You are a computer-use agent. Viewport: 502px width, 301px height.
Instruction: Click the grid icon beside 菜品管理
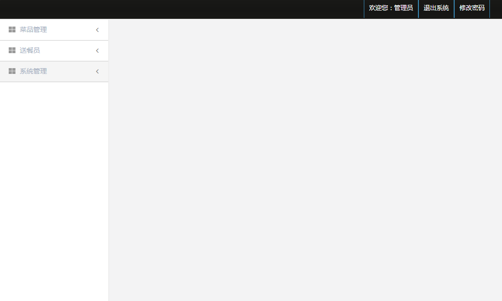point(12,29)
